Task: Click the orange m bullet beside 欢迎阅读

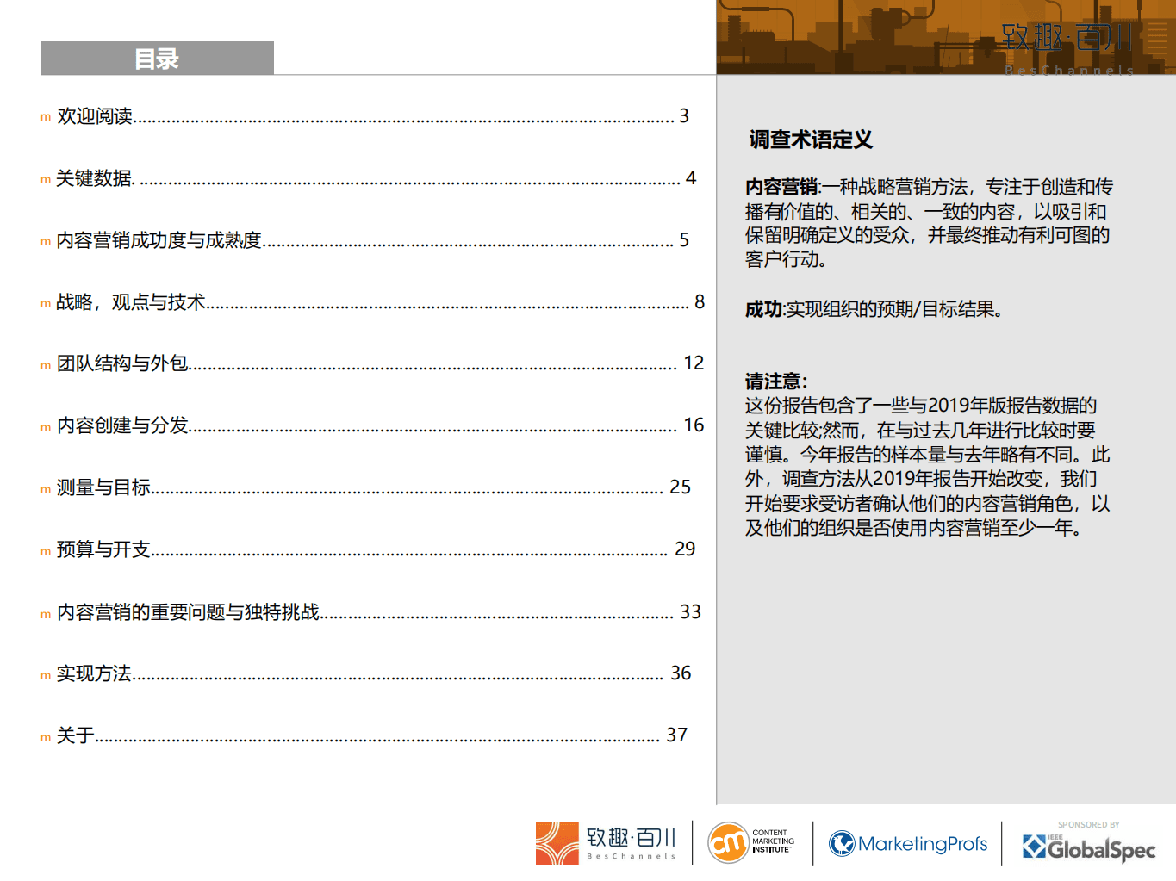Action: (44, 117)
